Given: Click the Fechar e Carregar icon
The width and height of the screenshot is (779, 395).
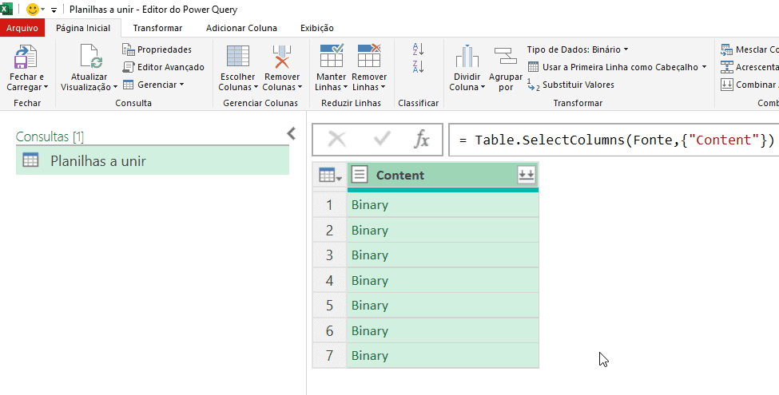Looking at the screenshot, I should (25, 57).
